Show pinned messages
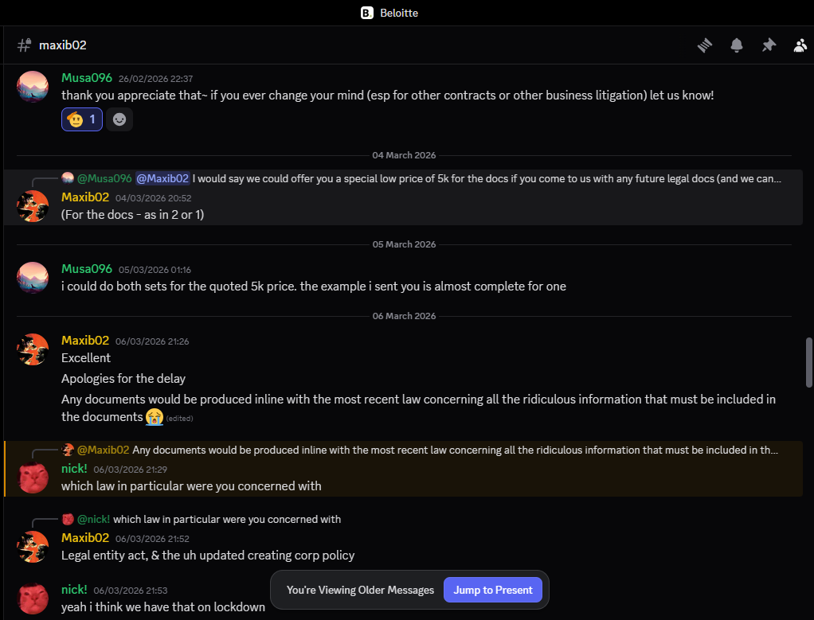Image resolution: width=814 pixels, height=620 pixels. click(x=769, y=45)
